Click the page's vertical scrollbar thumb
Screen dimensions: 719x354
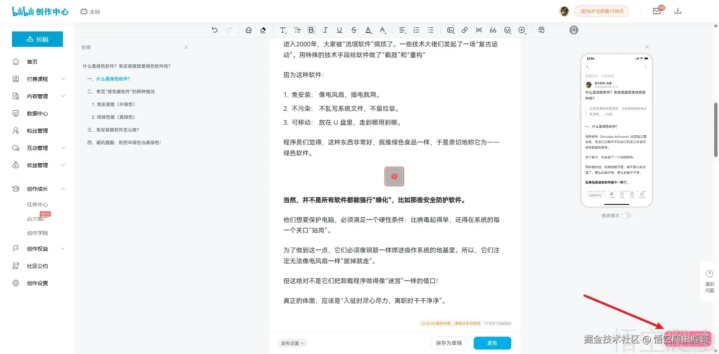(x=716, y=130)
